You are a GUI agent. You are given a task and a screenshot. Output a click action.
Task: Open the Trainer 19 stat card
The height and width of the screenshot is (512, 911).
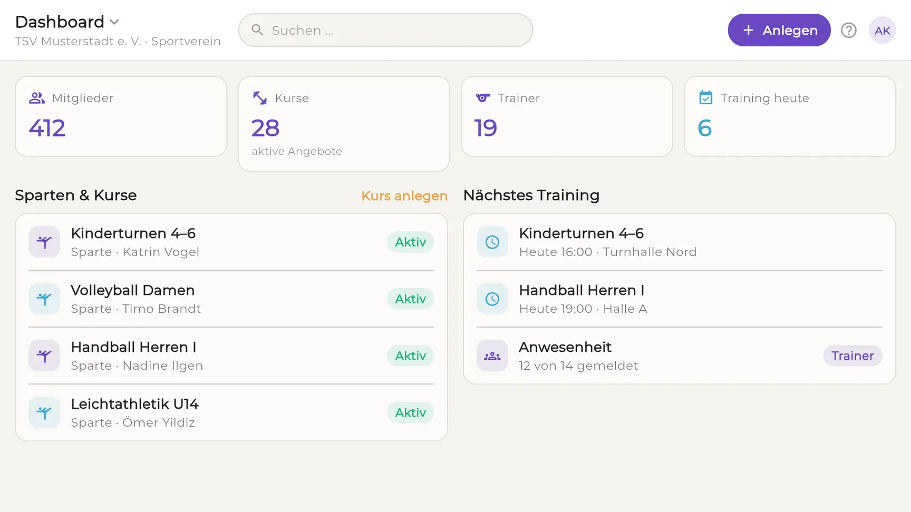coord(567,116)
